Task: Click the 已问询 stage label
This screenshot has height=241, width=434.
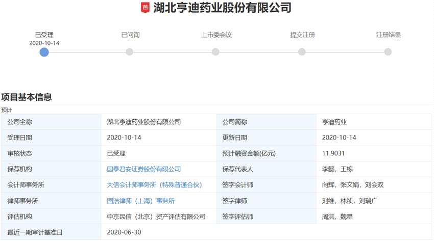Action: click(130, 35)
